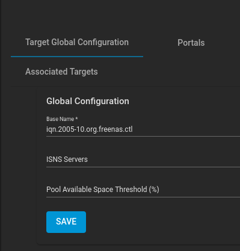The image size is (240, 251).
Task: Open the Associated Targets tab
Action: tap(61, 72)
